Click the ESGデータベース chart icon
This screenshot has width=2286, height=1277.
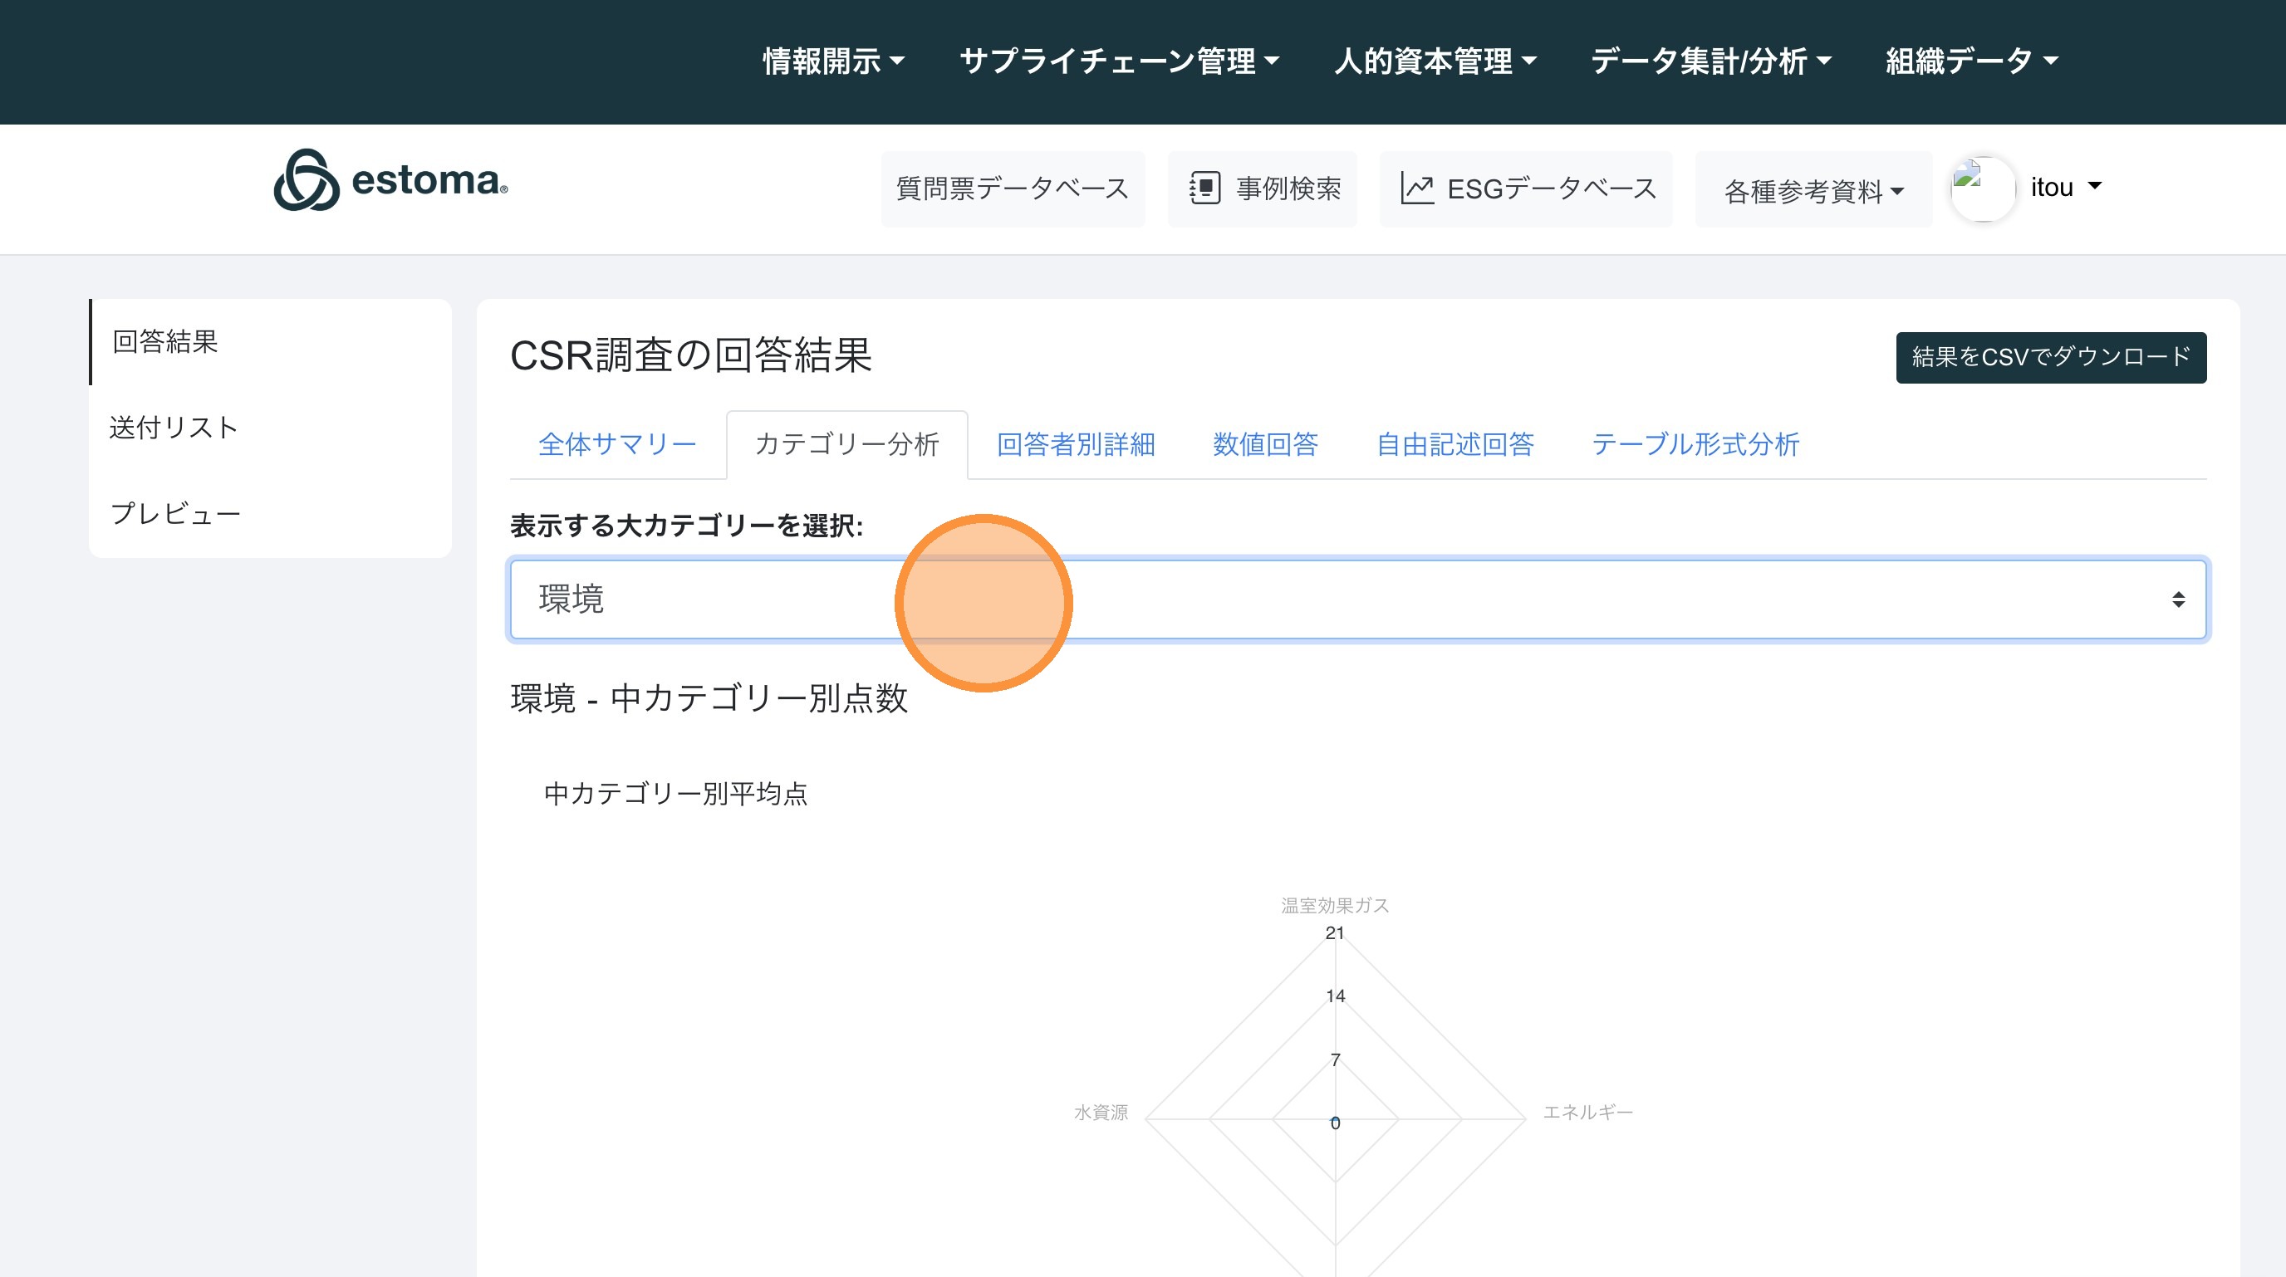pos(1416,188)
